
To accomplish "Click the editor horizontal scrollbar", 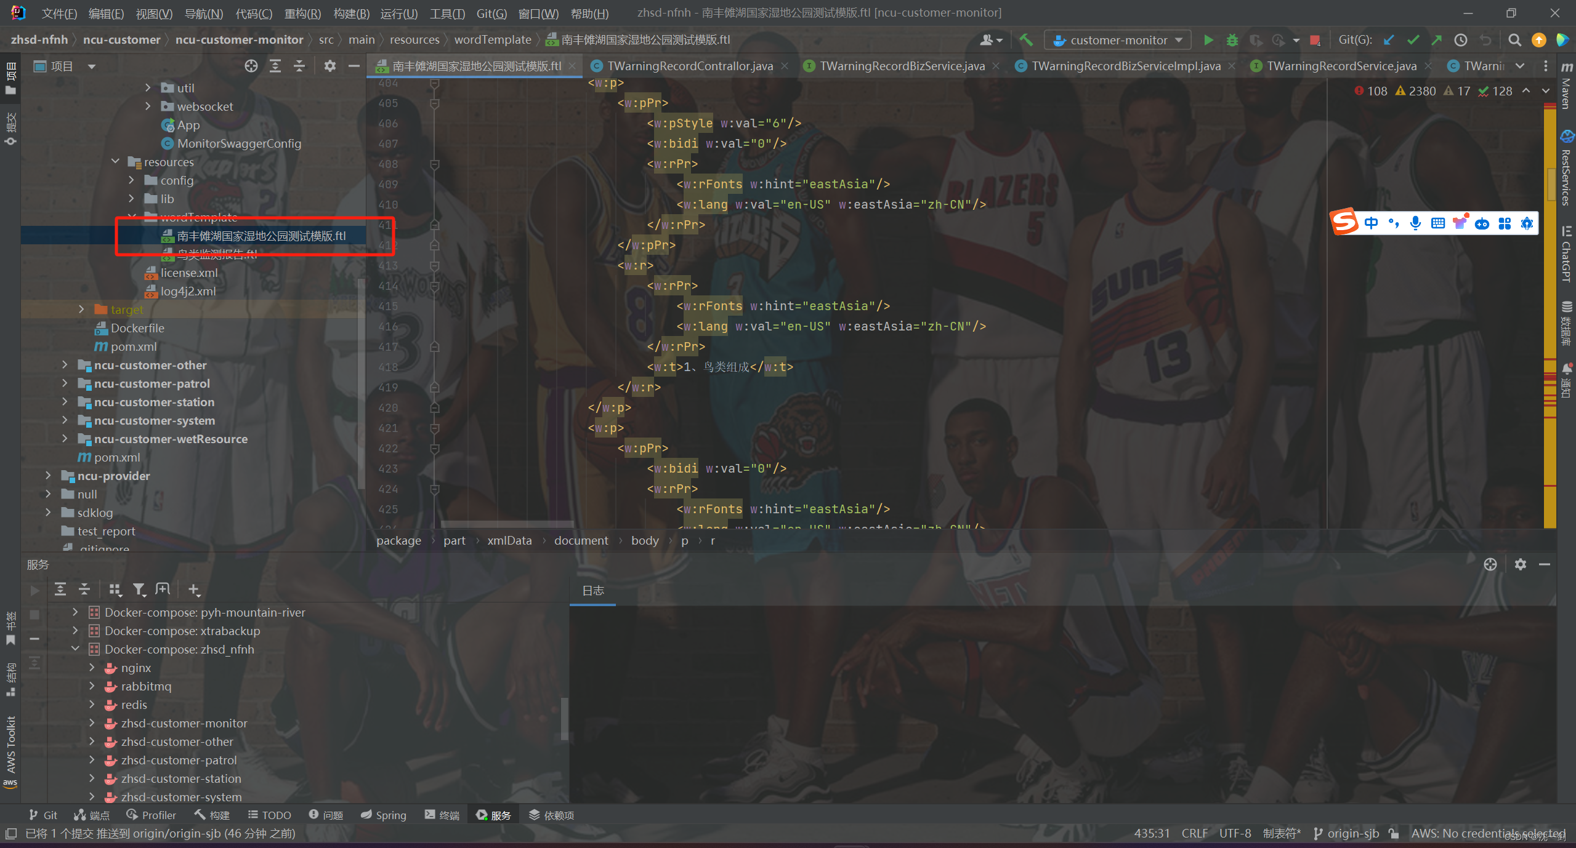I will pos(506,524).
